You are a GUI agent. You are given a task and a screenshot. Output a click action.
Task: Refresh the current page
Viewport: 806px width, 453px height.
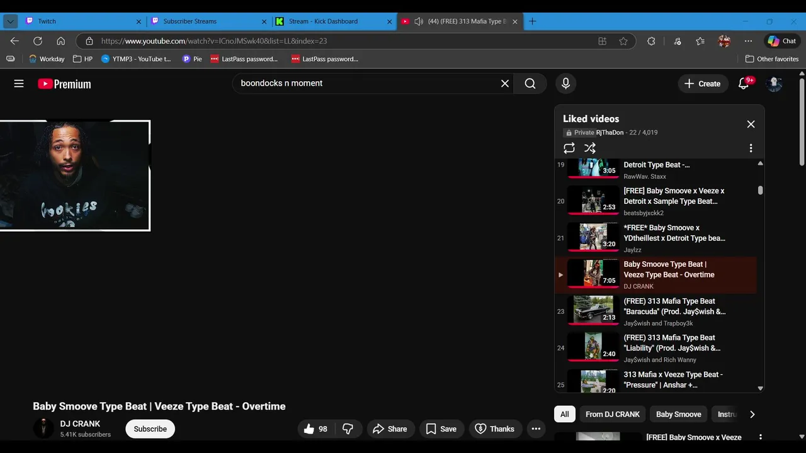click(x=38, y=41)
